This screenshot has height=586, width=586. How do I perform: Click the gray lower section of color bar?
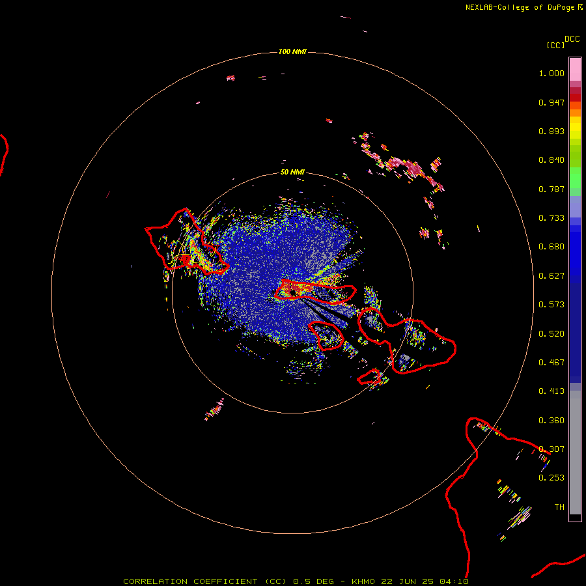(575, 453)
